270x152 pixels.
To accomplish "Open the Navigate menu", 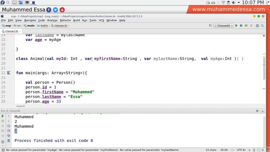I will [x=30, y=20].
